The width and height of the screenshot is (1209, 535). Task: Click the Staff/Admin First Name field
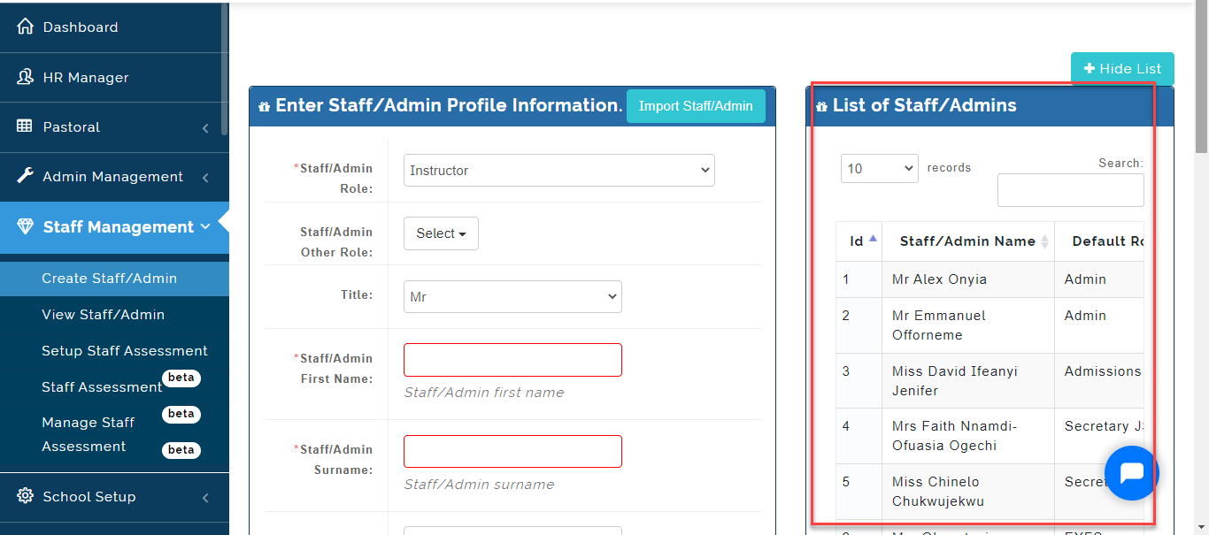(512, 360)
